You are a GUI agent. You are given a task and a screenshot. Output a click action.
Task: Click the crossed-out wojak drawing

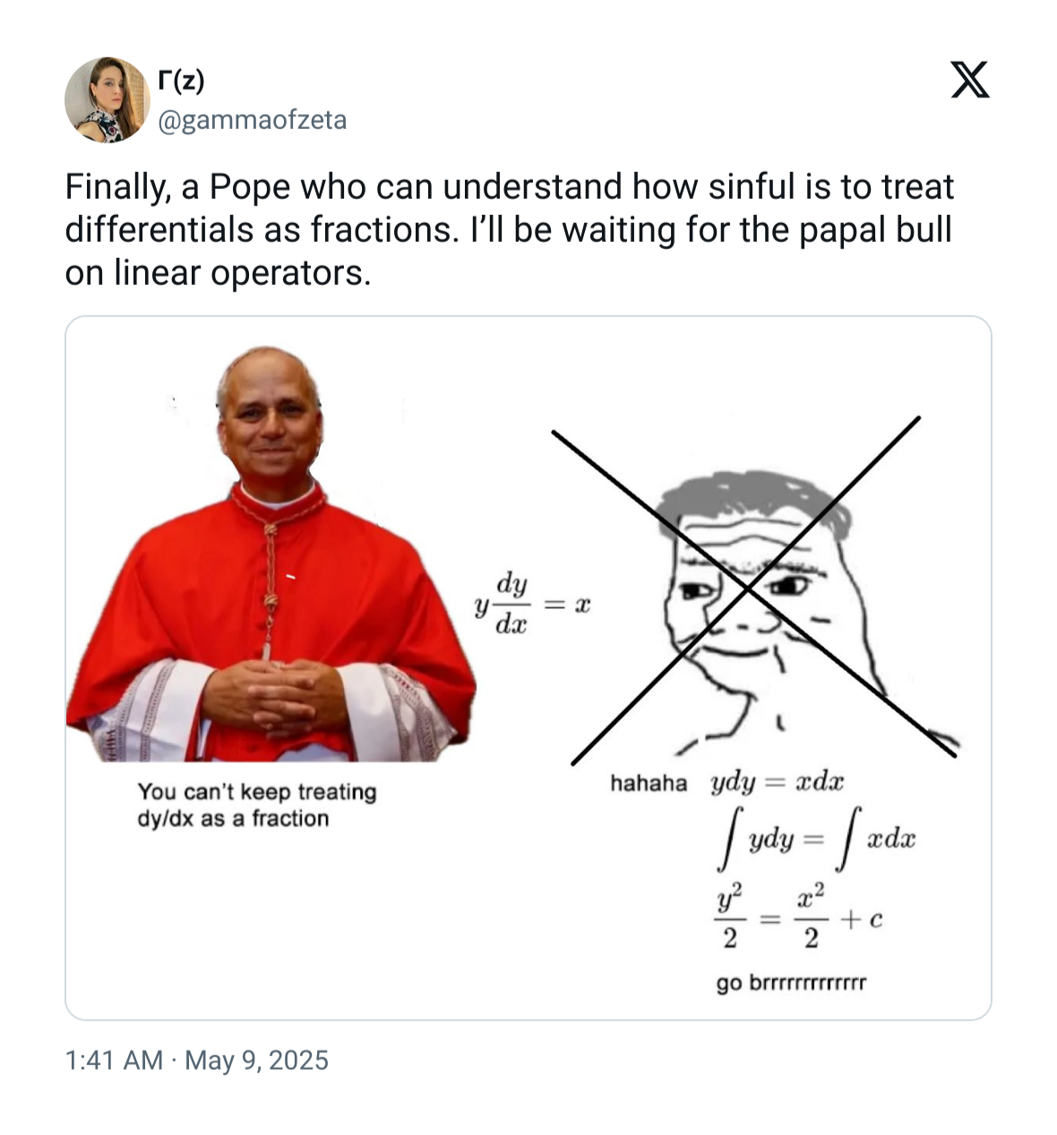[756, 591]
